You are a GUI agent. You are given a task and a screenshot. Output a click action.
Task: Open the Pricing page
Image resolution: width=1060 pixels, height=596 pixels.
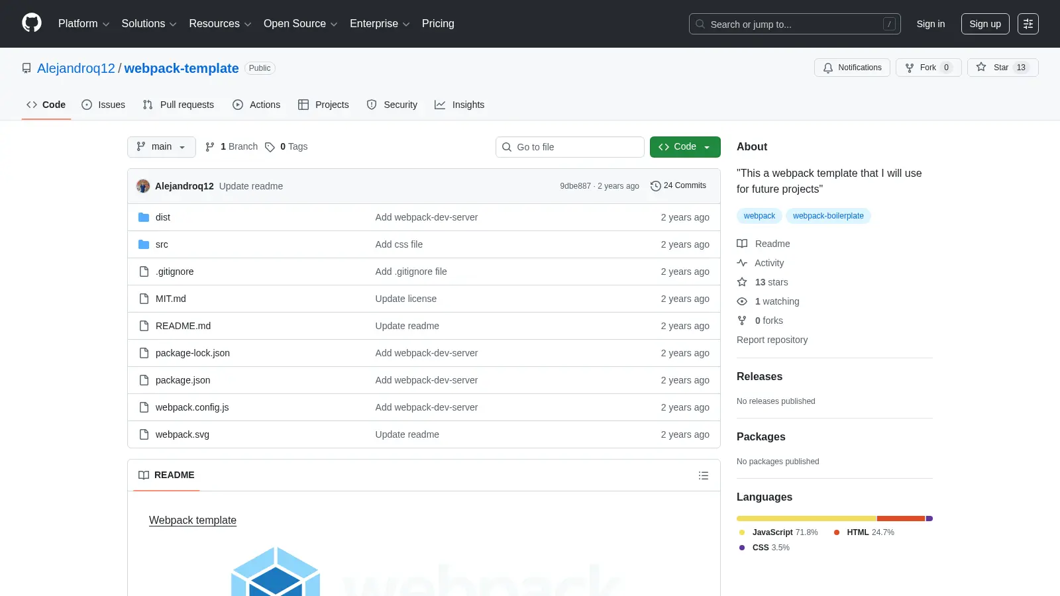[x=438, y=24]
